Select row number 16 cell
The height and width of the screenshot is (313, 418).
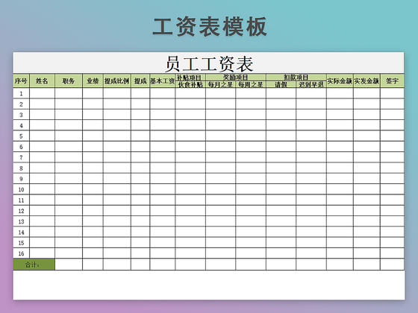tap(22, 253)
